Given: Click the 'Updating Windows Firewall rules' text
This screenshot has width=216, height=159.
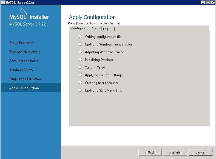Looking at the screenshot, I should click(x=109, y=44).
